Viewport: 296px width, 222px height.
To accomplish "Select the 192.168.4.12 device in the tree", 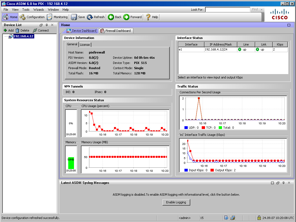I will coord(23,36).
